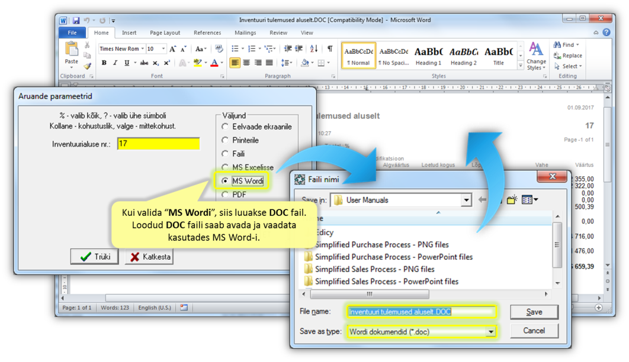Click Cancel in Faili nimi dialog
Viewport: 629px width, 362px height.
pyautogui.click(x=534, y=331)
